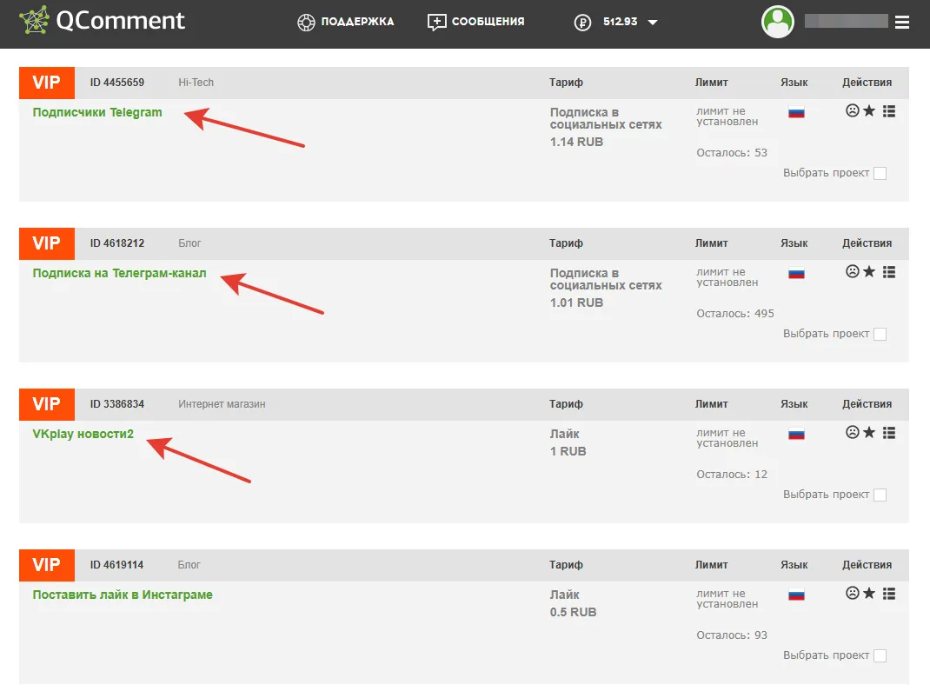930x698 pixels.
Task: Click sad face icon for Подписчики Telegram
Action: [x=853, y=111]
